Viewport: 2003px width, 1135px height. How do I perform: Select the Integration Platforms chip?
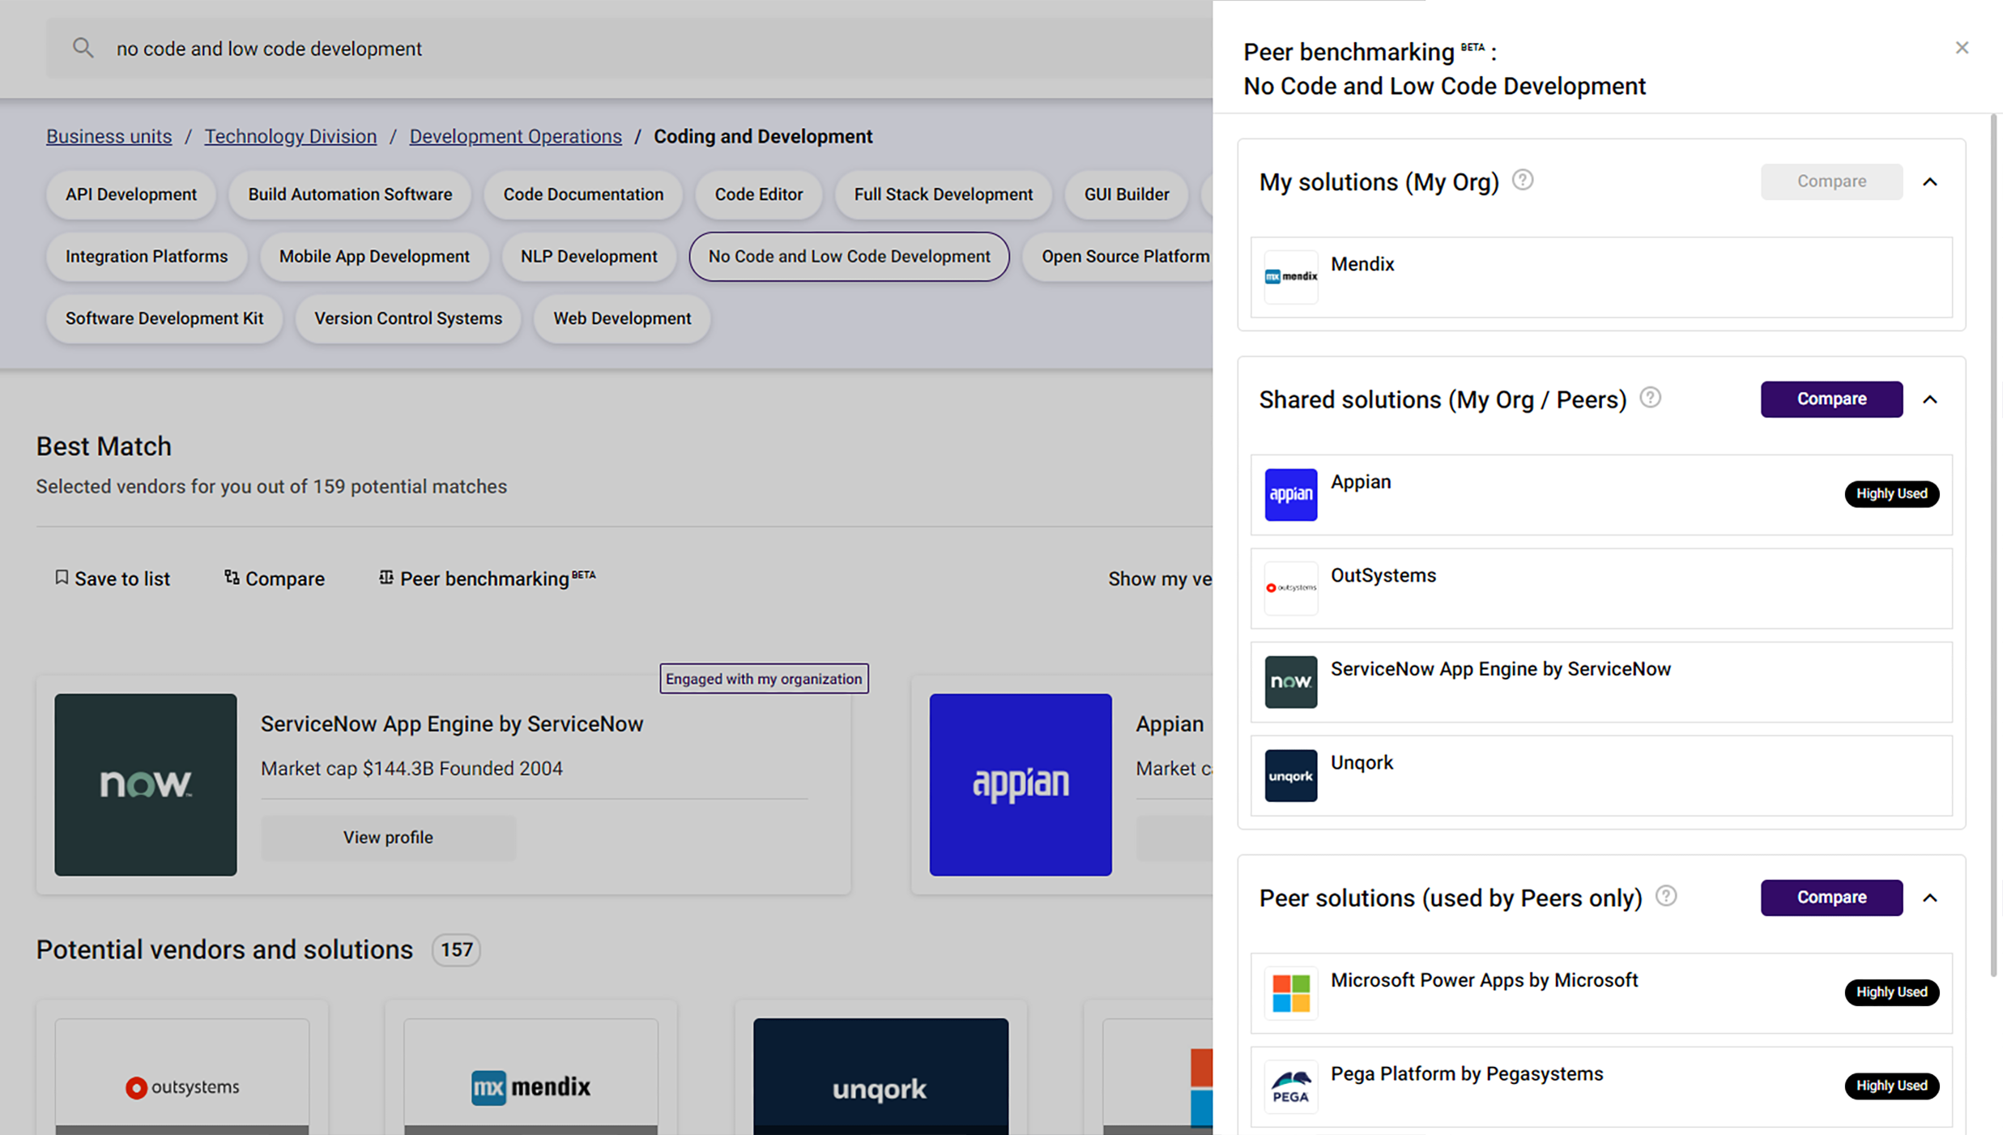(x=147, y=257)
